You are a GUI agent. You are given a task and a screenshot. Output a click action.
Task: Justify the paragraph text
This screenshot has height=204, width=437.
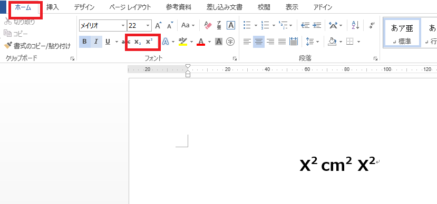(282, 42)
